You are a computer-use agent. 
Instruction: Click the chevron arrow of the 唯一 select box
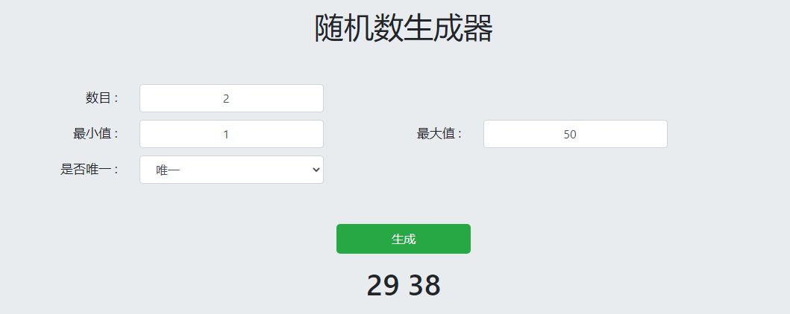tap(316, 170)
